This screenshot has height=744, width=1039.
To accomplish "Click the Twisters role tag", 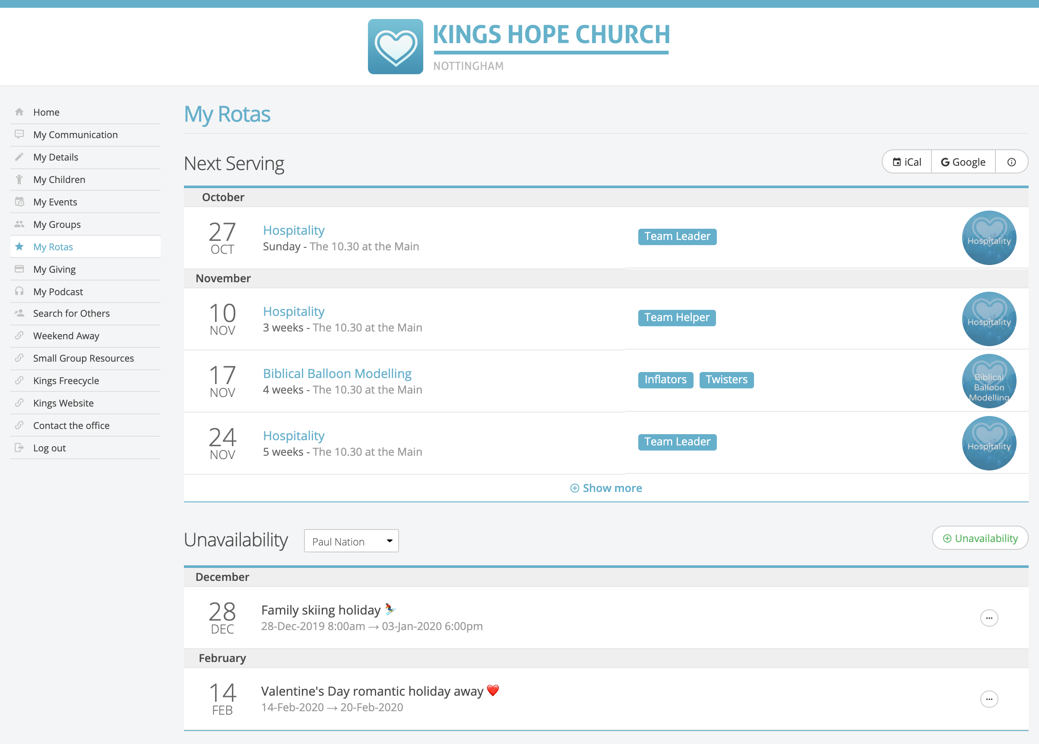I will click(726, 380).
